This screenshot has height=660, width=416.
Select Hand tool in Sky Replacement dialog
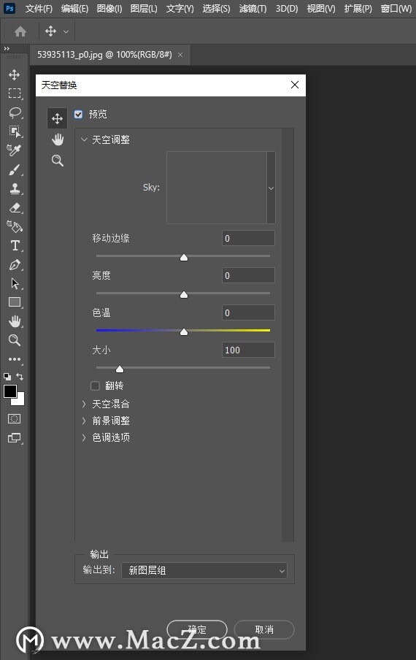[x=58, y=139]
